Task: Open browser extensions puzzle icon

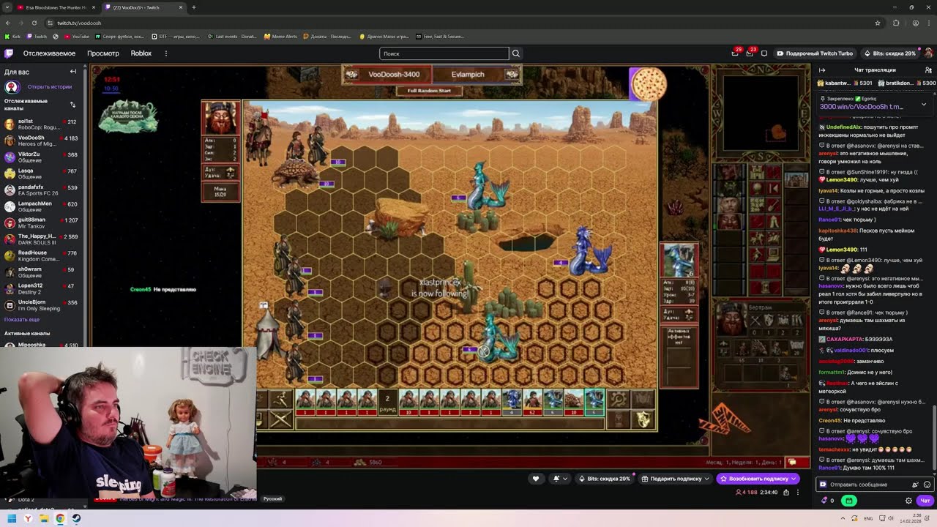Action: coord(896,23)
